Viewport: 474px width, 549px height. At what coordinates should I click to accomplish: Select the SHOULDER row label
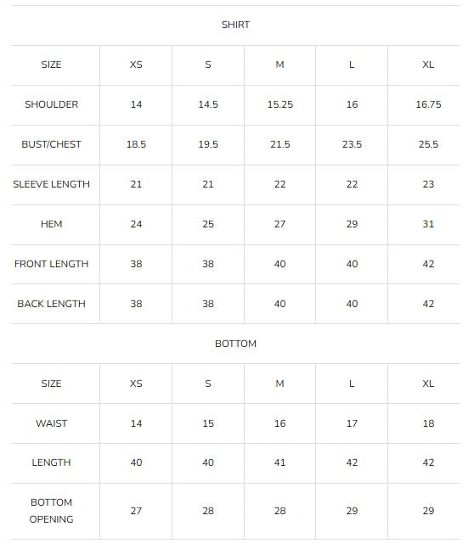point(52,104)
